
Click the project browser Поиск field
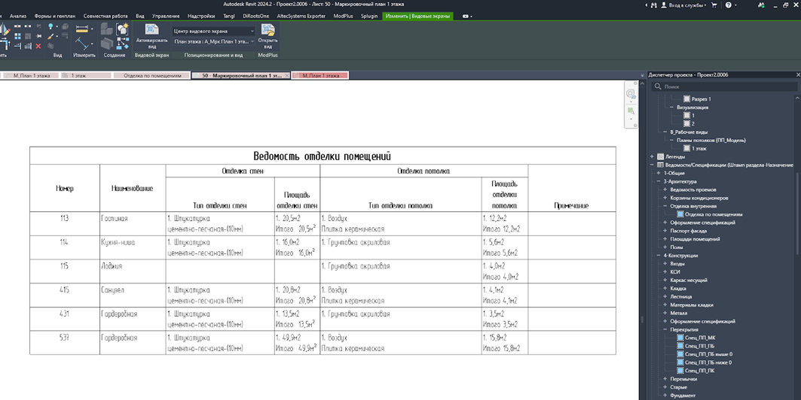coord(724,86)
